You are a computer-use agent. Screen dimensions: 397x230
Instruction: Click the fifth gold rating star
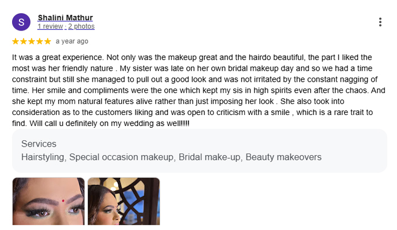point(48,41)
